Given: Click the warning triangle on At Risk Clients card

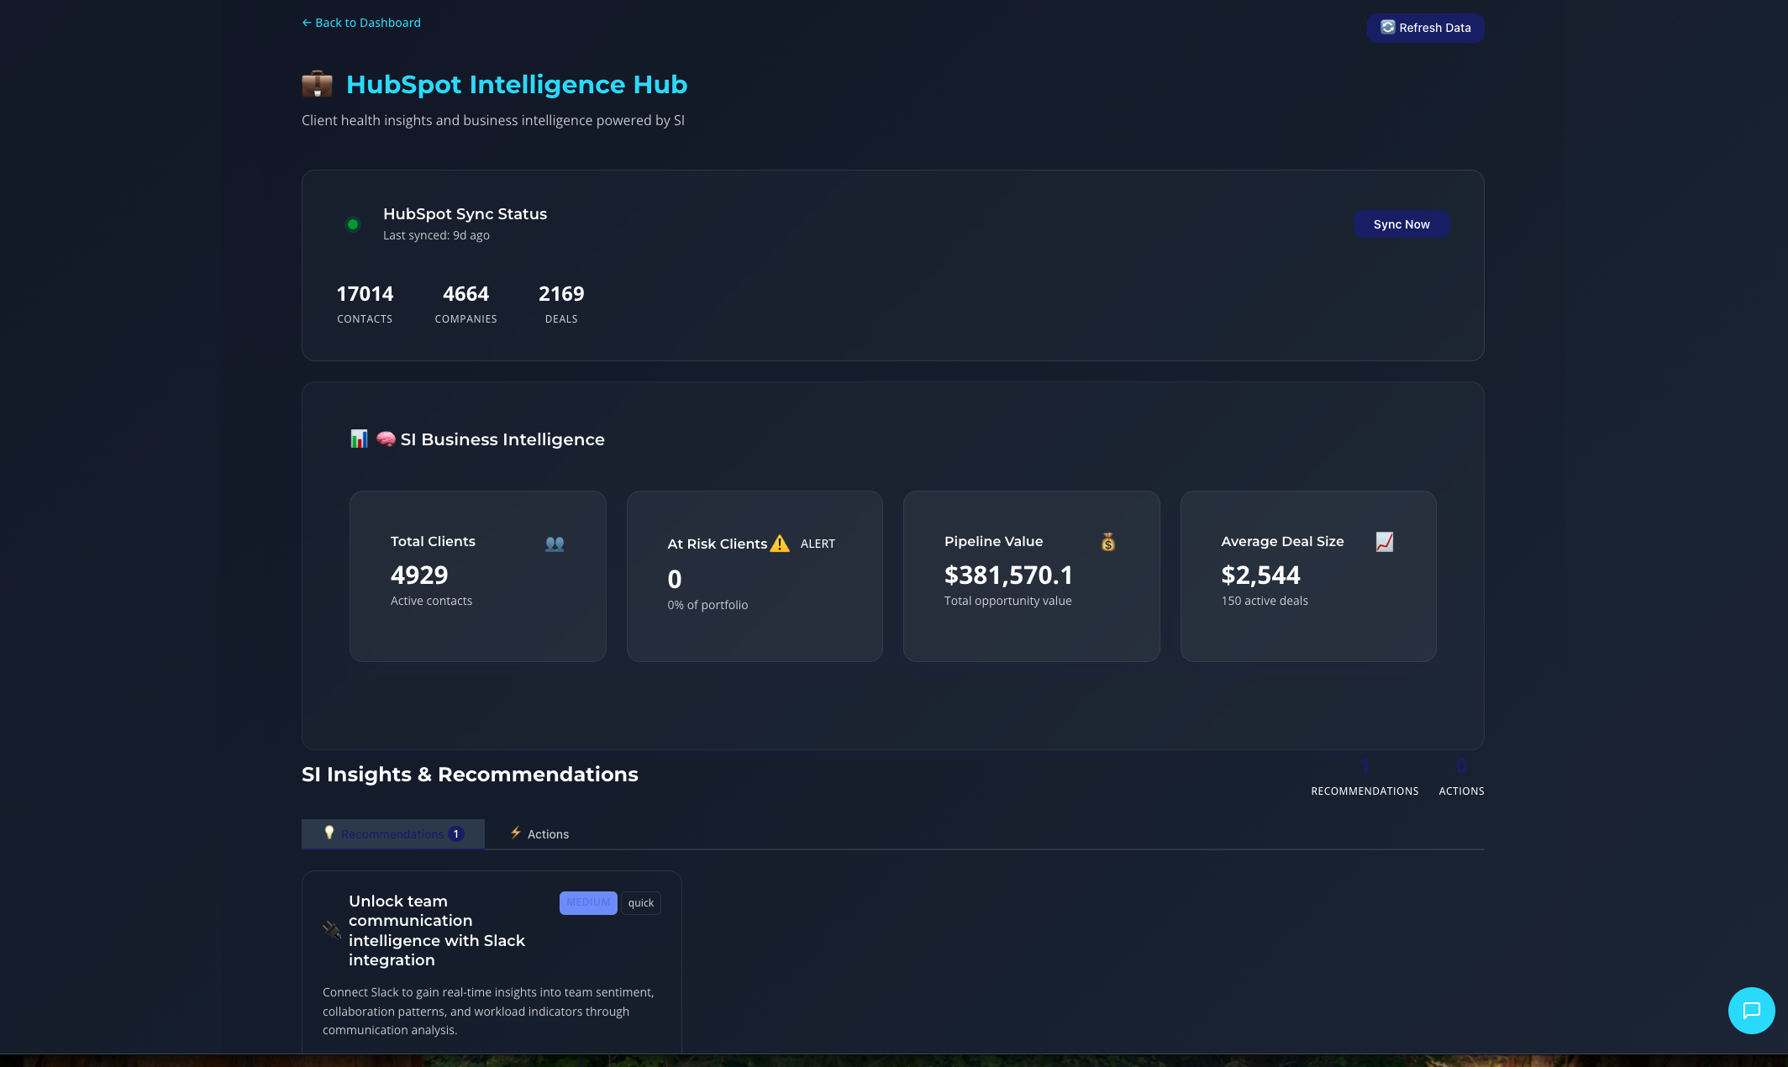Looking at the screenshot, I should click(x=780, y=544).
